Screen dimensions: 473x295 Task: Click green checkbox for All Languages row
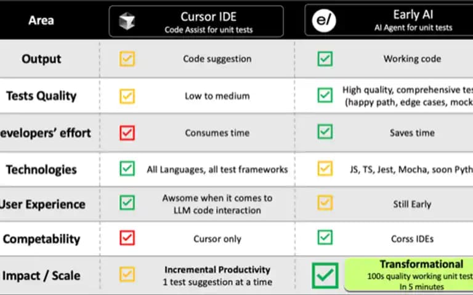127,168
